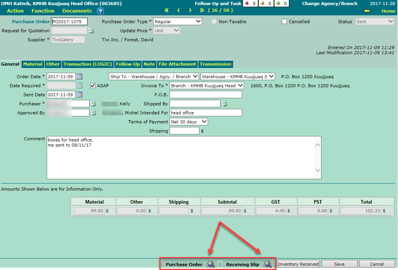Image resolution: width=398 pixels, height=270 pixels.
Task: Click the Inventory Received button
Action: tap(298, 264)
